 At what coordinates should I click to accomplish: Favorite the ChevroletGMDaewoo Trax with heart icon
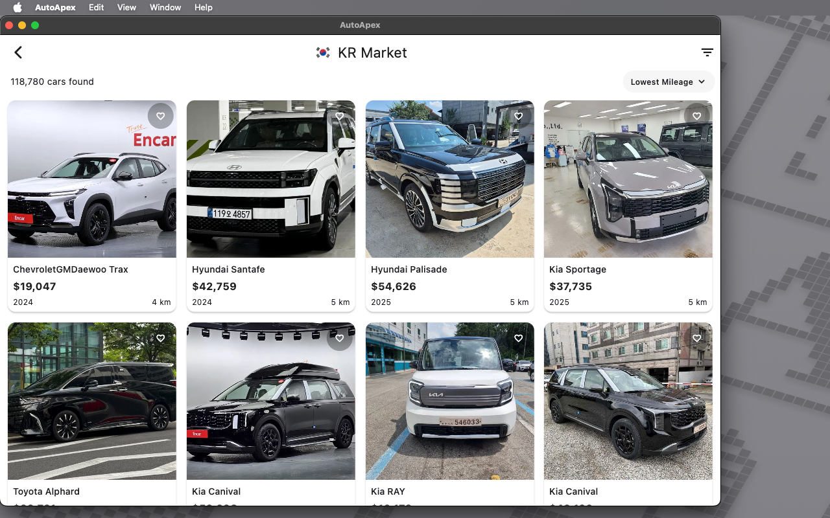[x=160, y=116]
